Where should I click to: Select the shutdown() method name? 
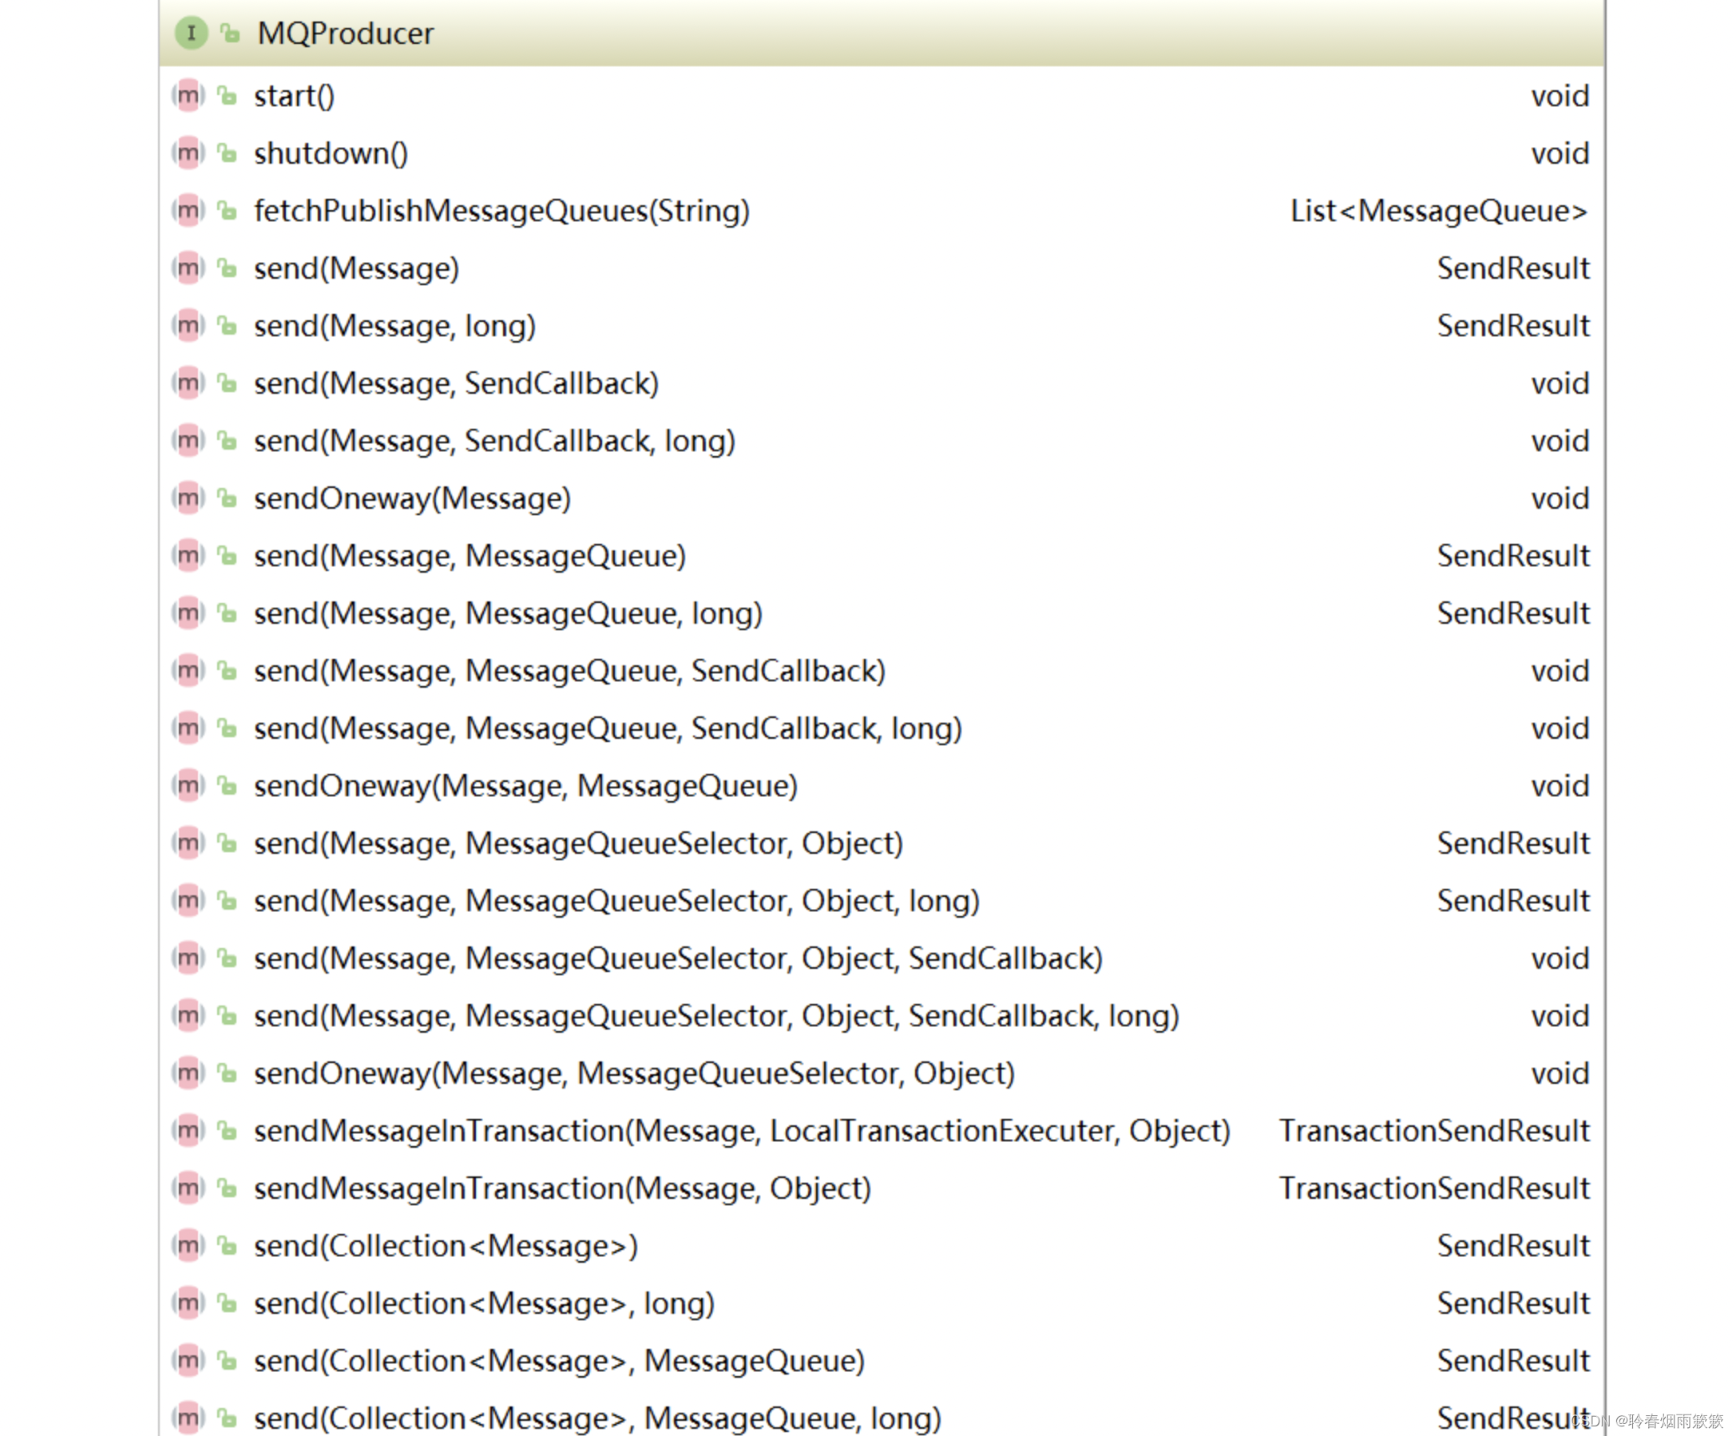331,154
